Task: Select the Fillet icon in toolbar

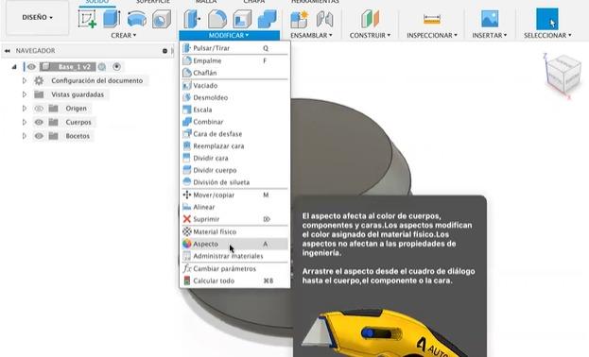Action: point(217,19)
